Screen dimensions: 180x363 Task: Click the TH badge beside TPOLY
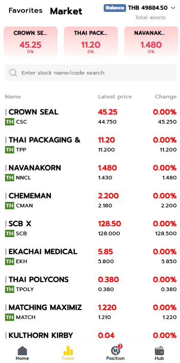(10, 289)
